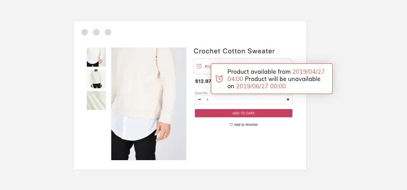Click the Quantity label
This screenshot has height=190, width=407.
coord(201,93)
